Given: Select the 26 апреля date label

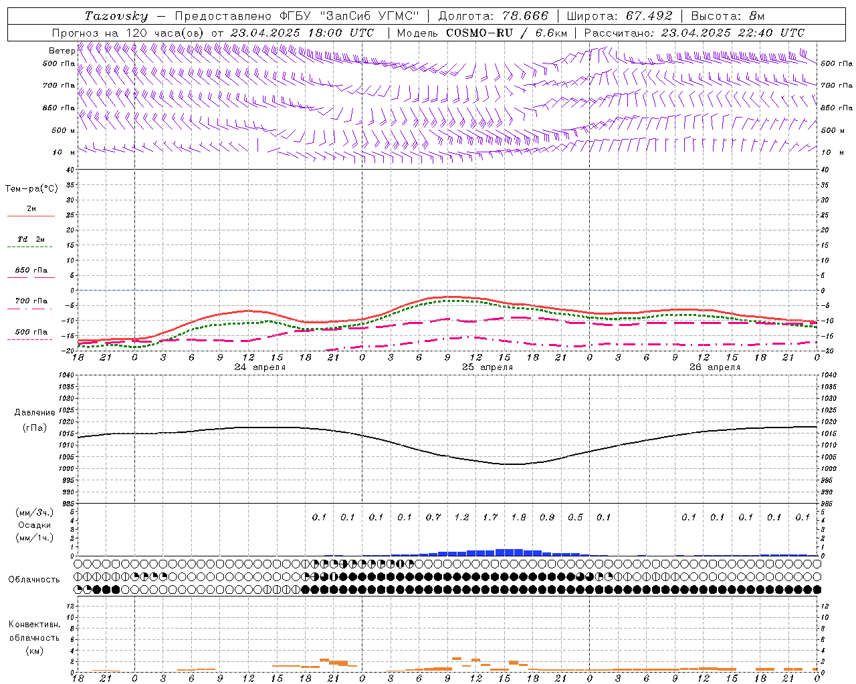Looking at the screenshot, I should (x=715, y=367).
